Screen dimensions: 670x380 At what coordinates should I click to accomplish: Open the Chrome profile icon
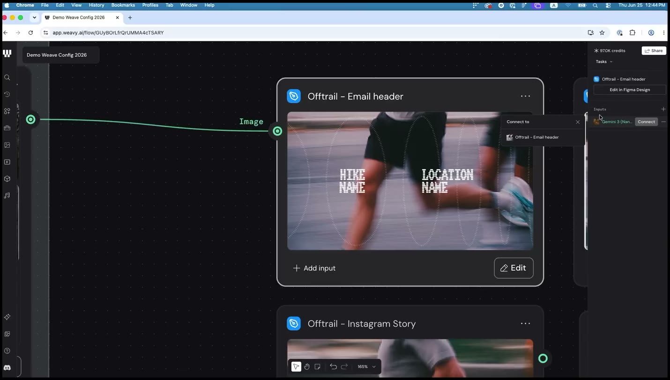(651, 32)
